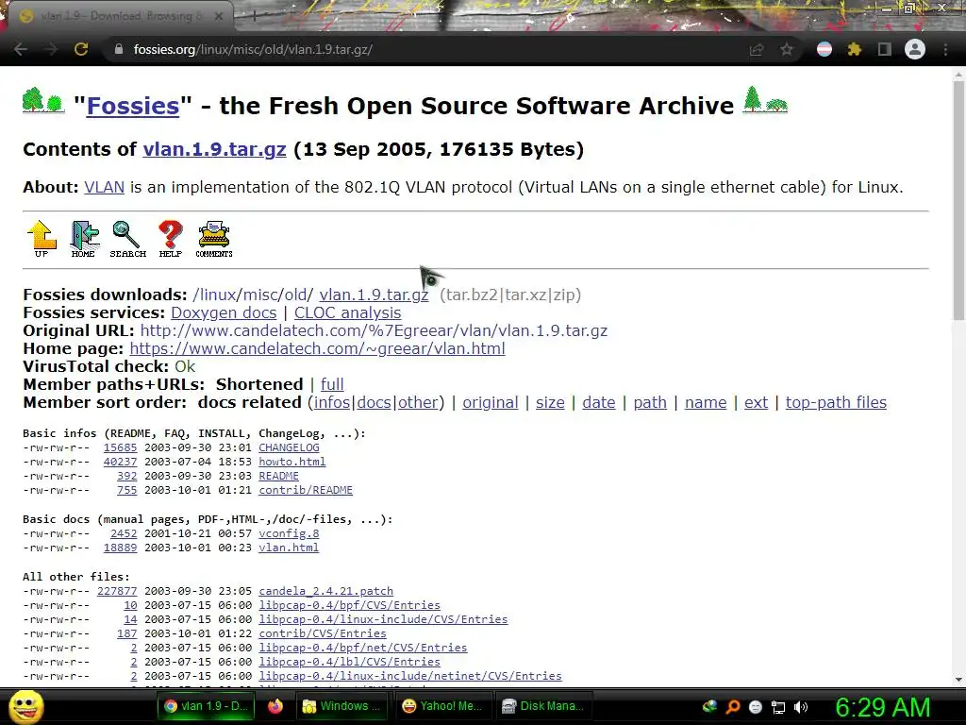This screenshot has height=725, width=966.
Task: Click the smiley start button on taskbar
Action: 25,706
